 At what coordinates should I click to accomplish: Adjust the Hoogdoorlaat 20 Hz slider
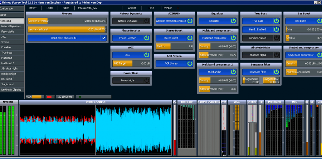(x=250, y=81)
